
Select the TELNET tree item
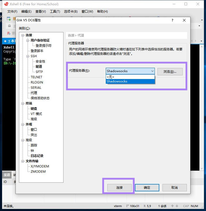click(36, 77)
